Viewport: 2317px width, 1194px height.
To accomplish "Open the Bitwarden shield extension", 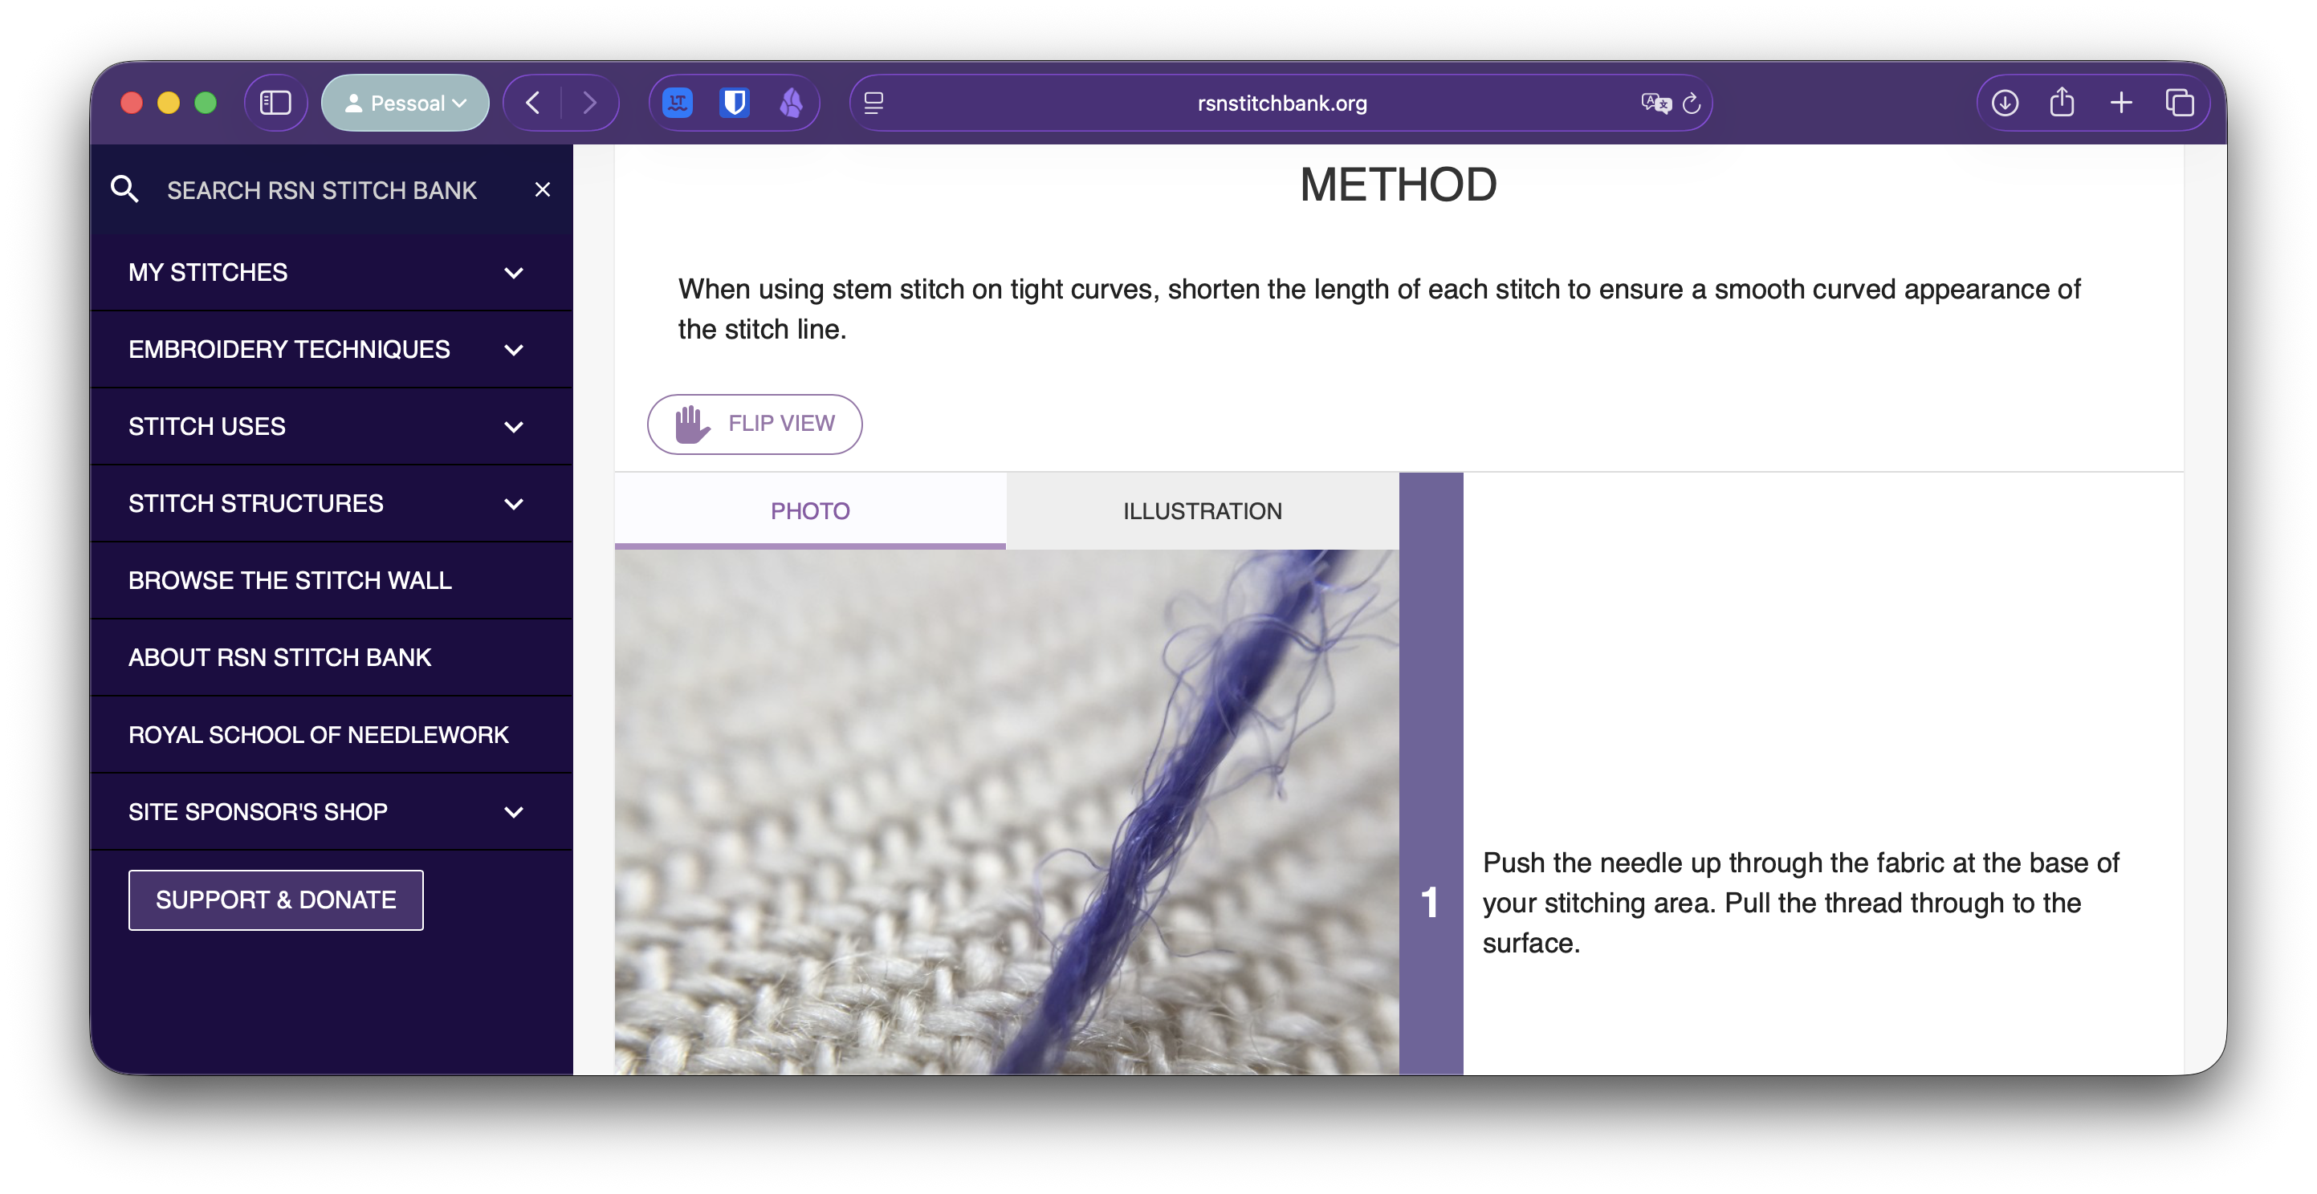I will [734, 104].
